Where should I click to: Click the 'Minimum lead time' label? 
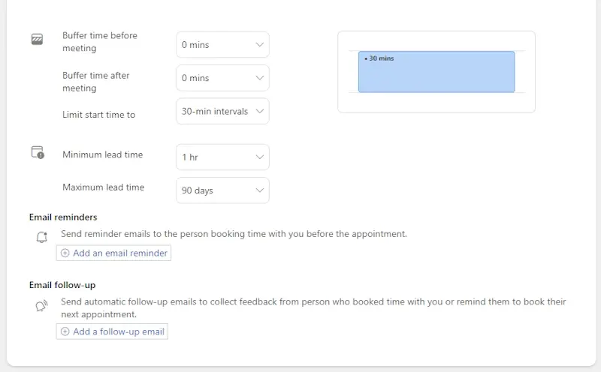(x=102, y=154)
